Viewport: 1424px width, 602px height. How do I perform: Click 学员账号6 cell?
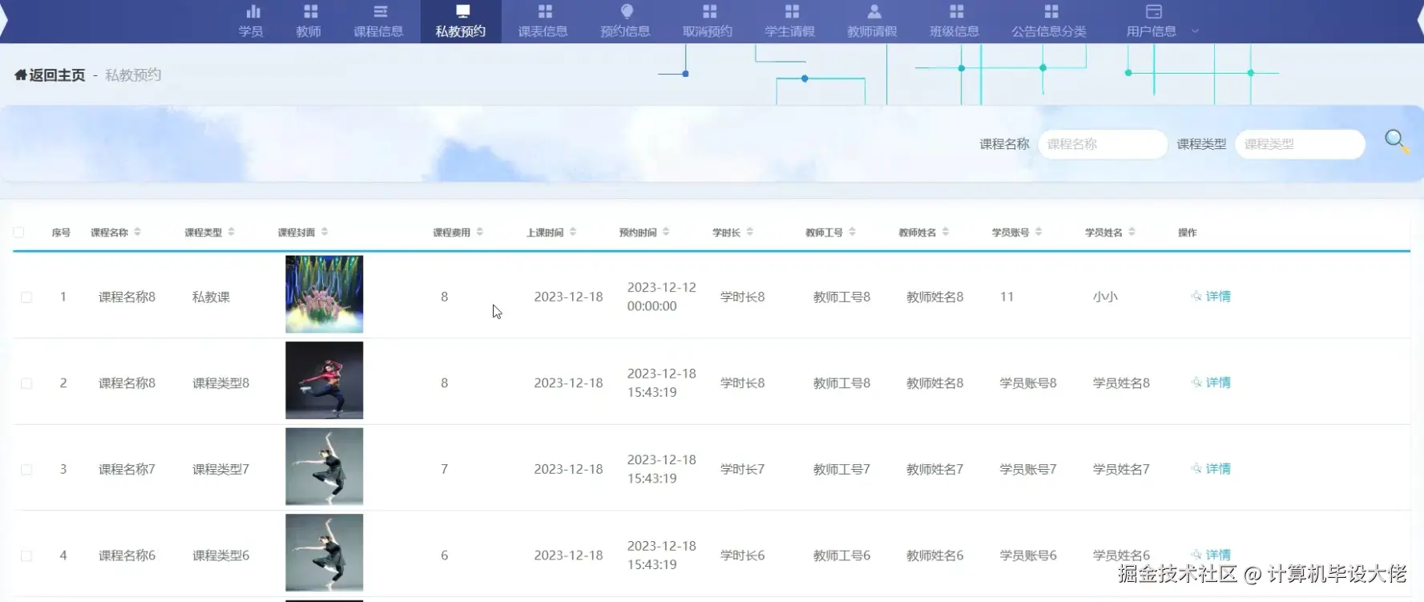click(1028, 555)
